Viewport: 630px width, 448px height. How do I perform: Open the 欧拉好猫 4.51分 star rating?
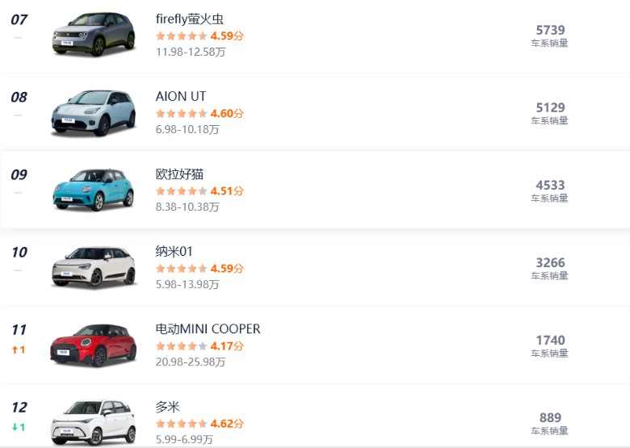182,191
